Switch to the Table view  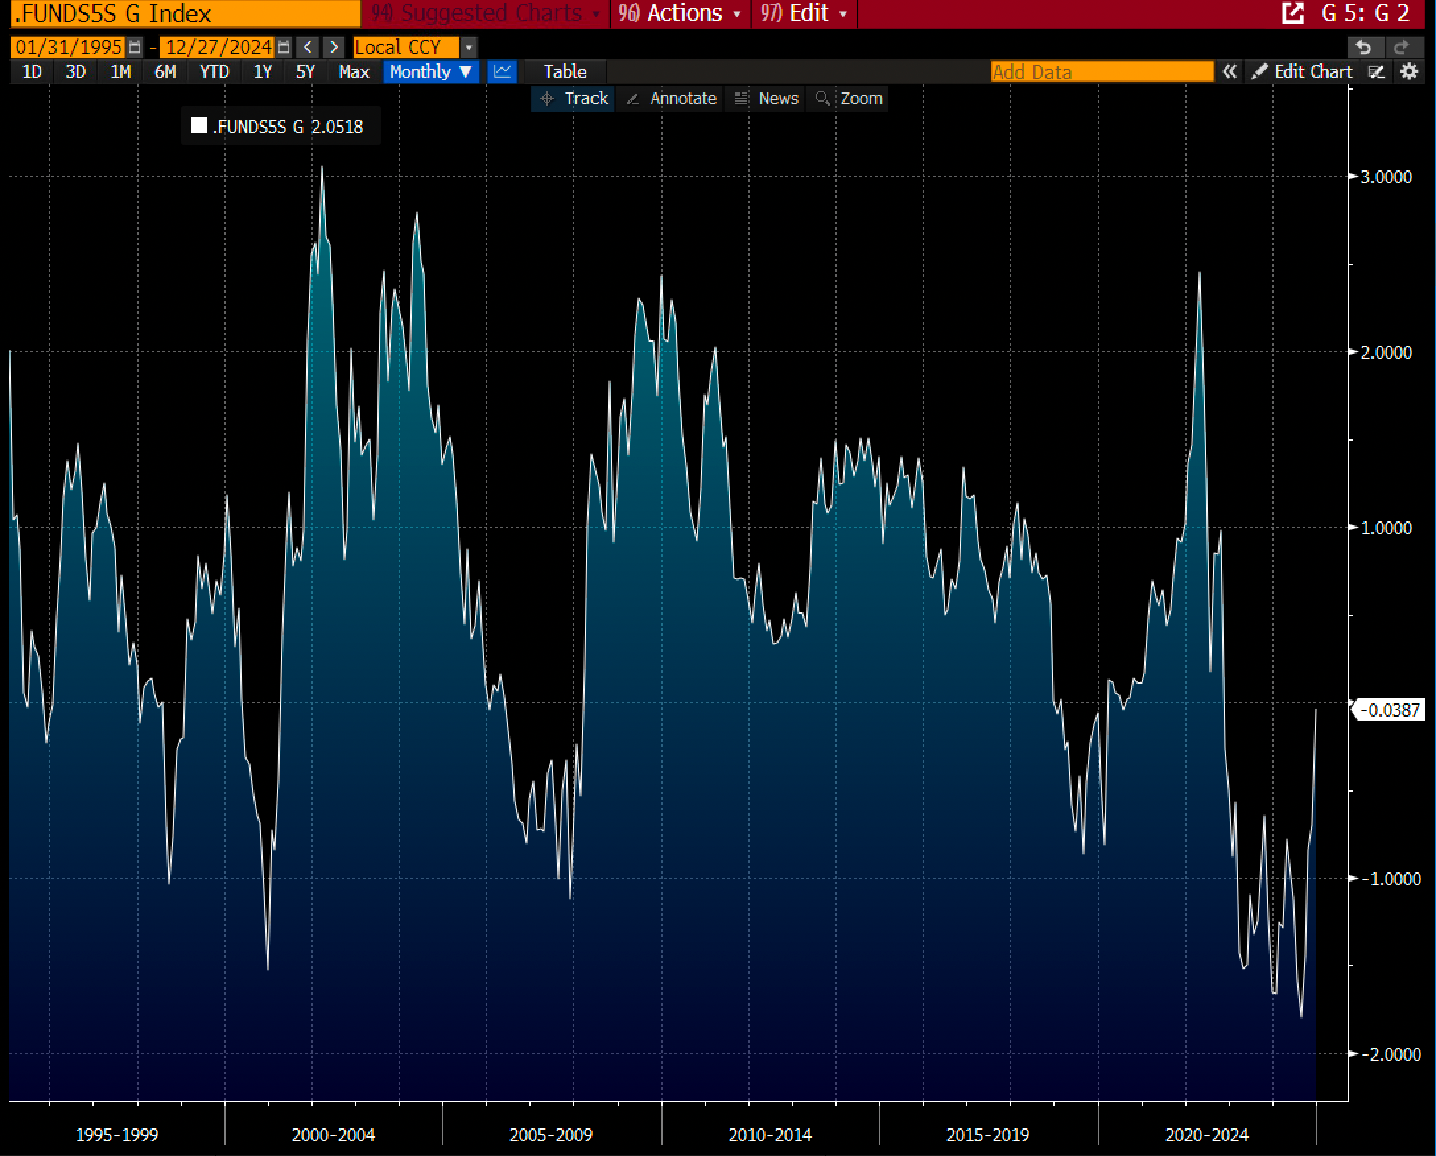[x=564, y=71]
